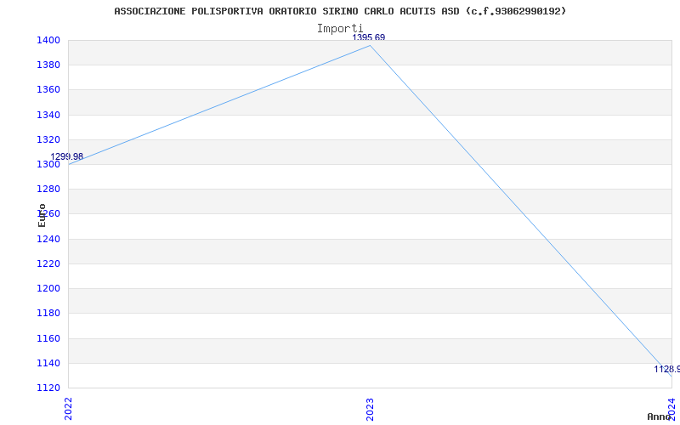Click the 1160 y-axis tick label

point(48,338)
